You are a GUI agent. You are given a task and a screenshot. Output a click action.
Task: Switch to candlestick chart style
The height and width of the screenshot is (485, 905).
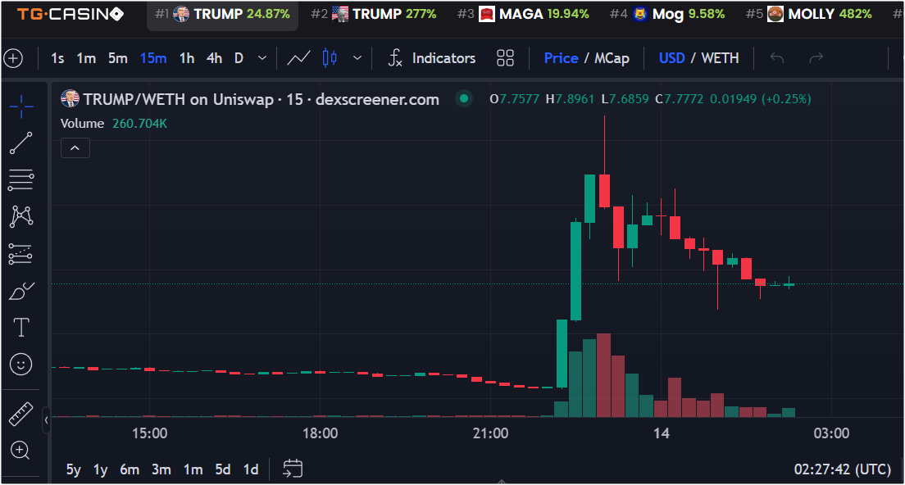[x=330, y=58]
